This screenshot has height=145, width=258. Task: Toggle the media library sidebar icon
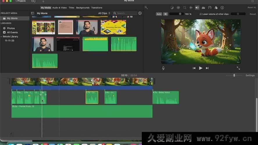[33, 13]
